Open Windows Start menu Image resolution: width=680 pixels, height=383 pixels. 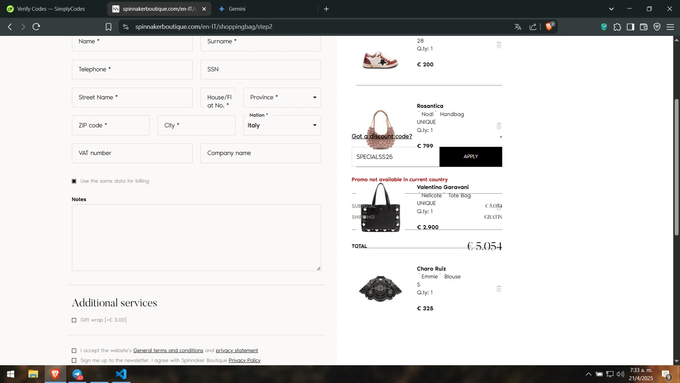tap(10, 374)
